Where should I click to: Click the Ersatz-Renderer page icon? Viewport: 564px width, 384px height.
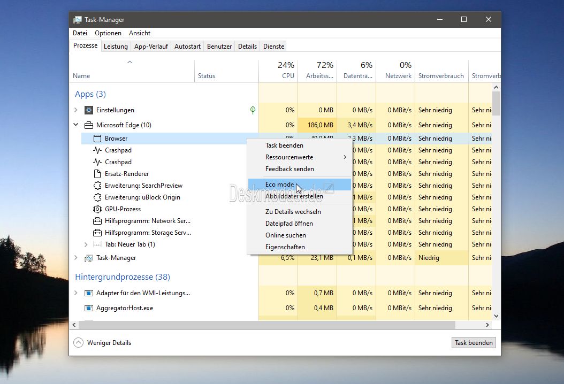click(x=97, y=174)
